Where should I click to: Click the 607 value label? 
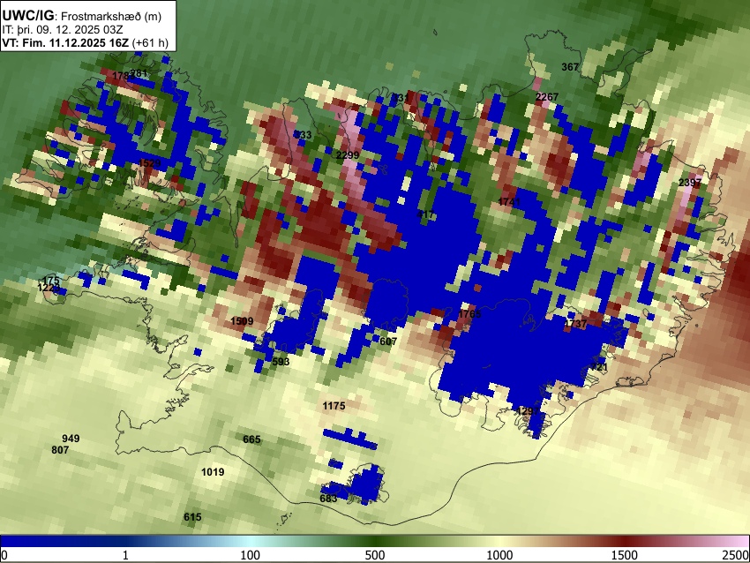pyautogui.click(x=388, y=342)
